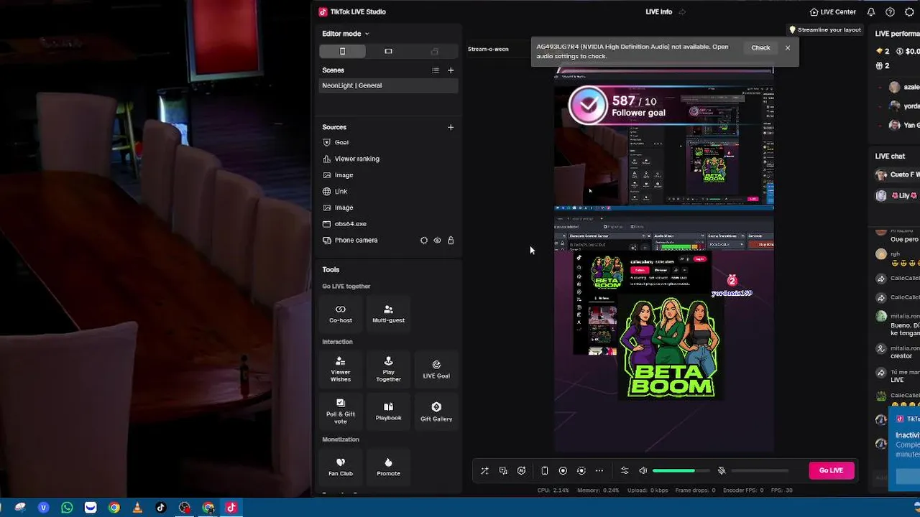
Task: Open the scenes list view icon
Action: pos(435,70)
